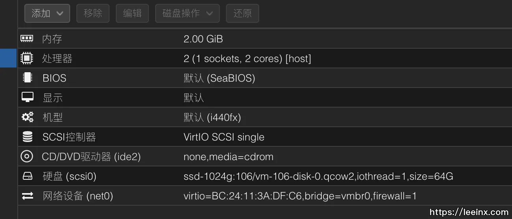The height and width of the screenshot is (219, 512).
Task: Select the VirtIO SCSI single row
Action: [x=224, y=137]
